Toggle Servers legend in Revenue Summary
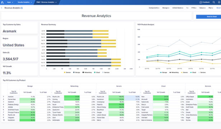This screenshot has width=221, height=129. [67, 72]
